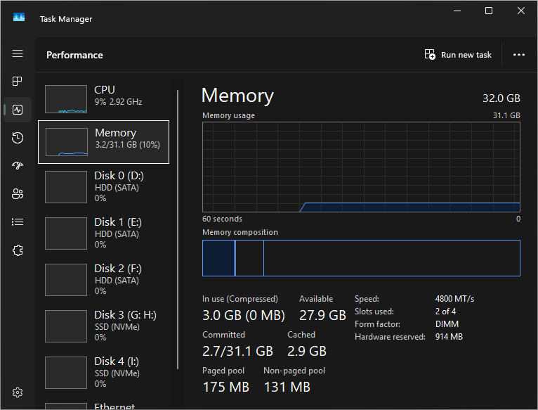Click Run new task button label
The height and width of the screenshot is (410, 538).
point(466,55)
